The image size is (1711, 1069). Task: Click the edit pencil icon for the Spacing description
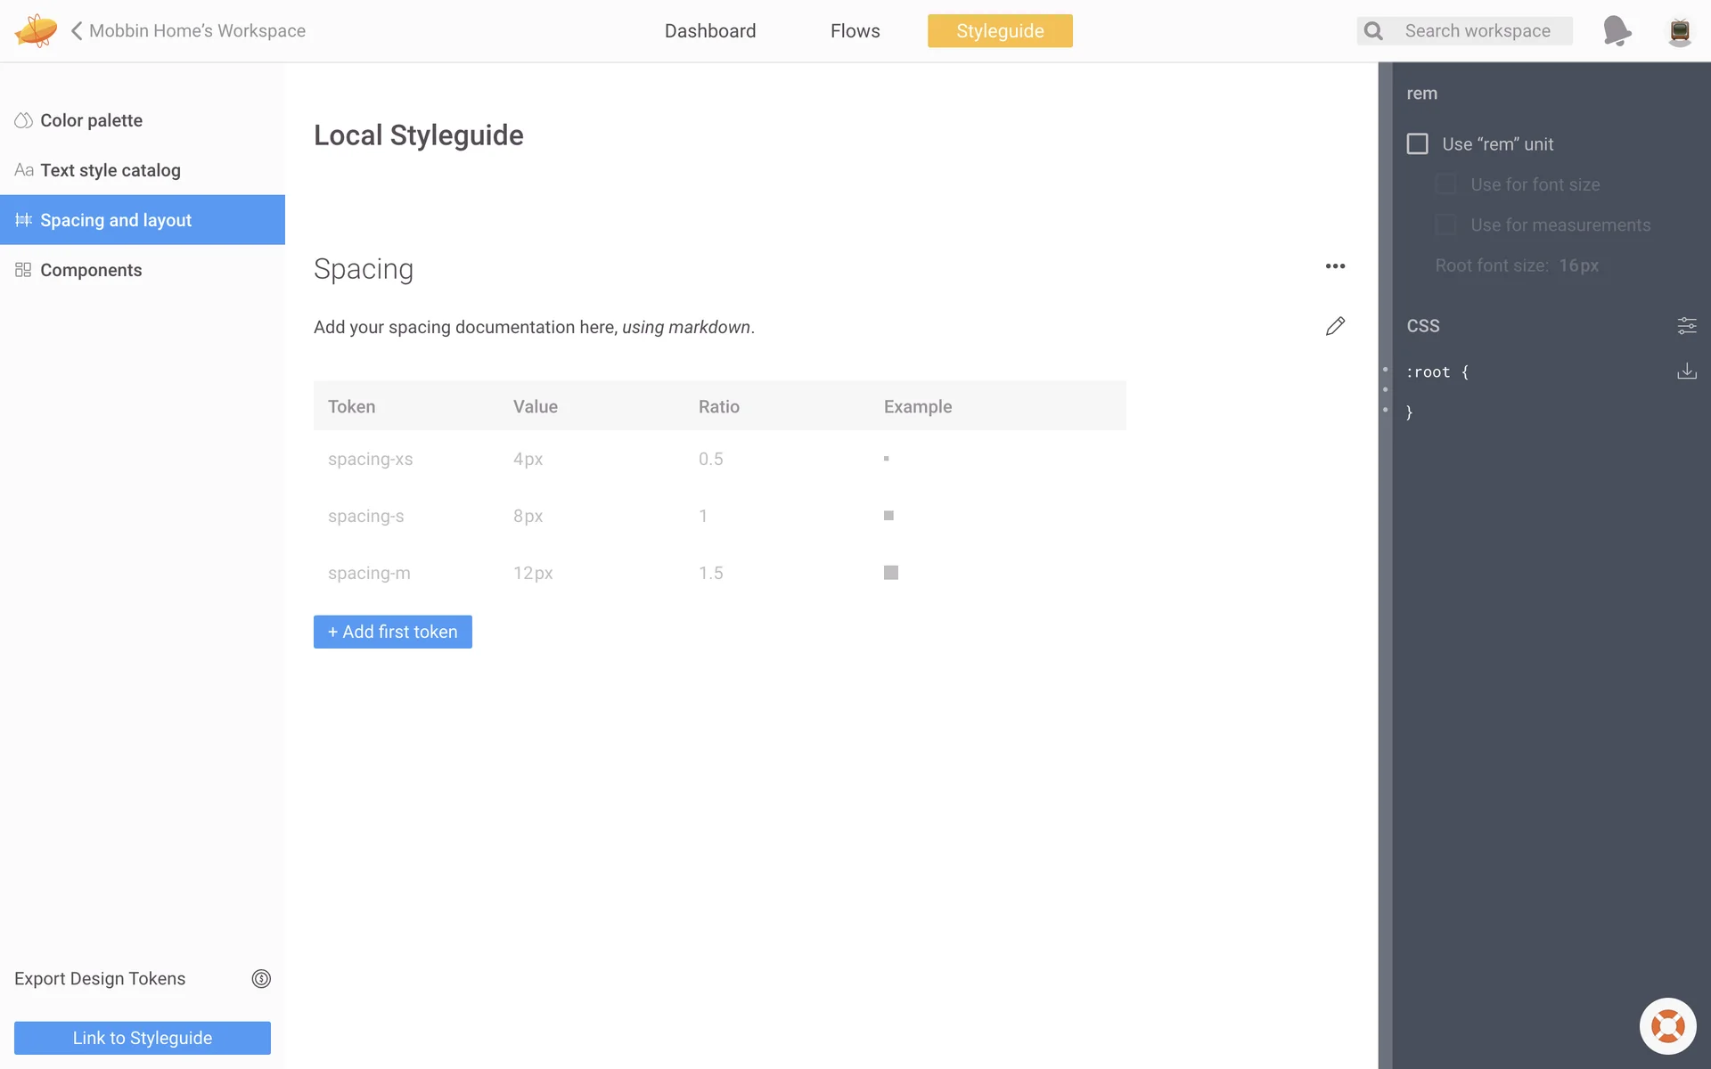pos(1335,326)
